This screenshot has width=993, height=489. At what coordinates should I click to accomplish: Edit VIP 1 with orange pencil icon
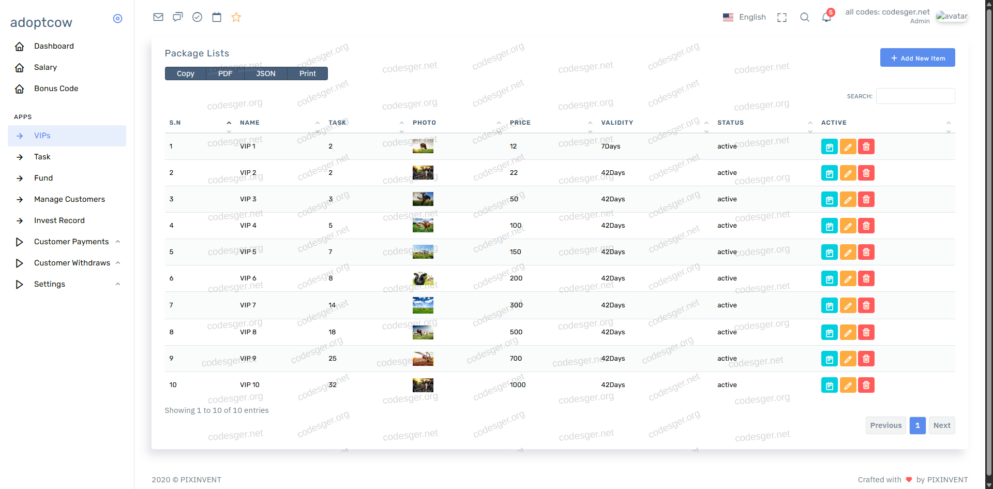(x=848, y=147)
